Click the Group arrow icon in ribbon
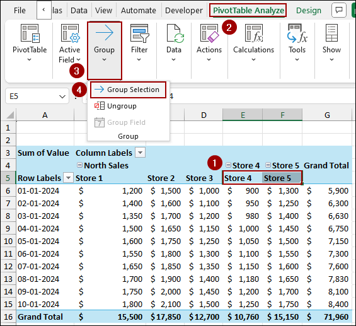Viewport: 356px width, 326px height. [104, 33]
